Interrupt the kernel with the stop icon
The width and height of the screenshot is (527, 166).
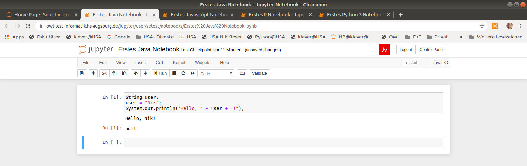click(174, 73)
